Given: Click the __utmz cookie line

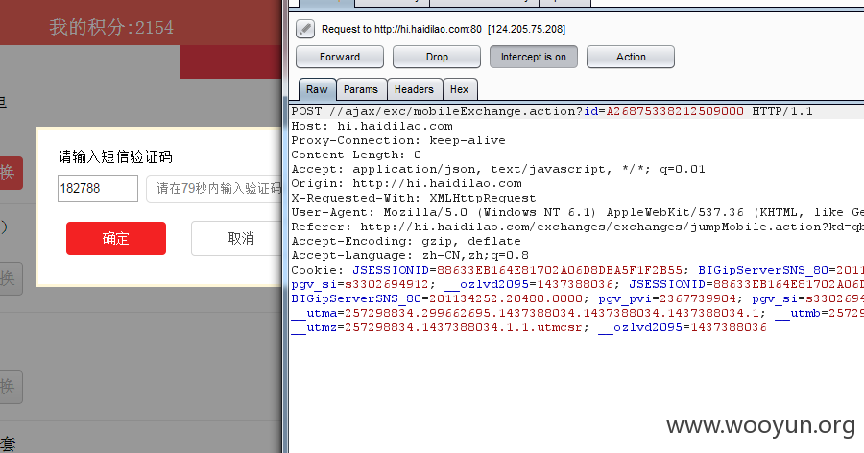Looking at the screenshot, I should [x=529, y=327].
